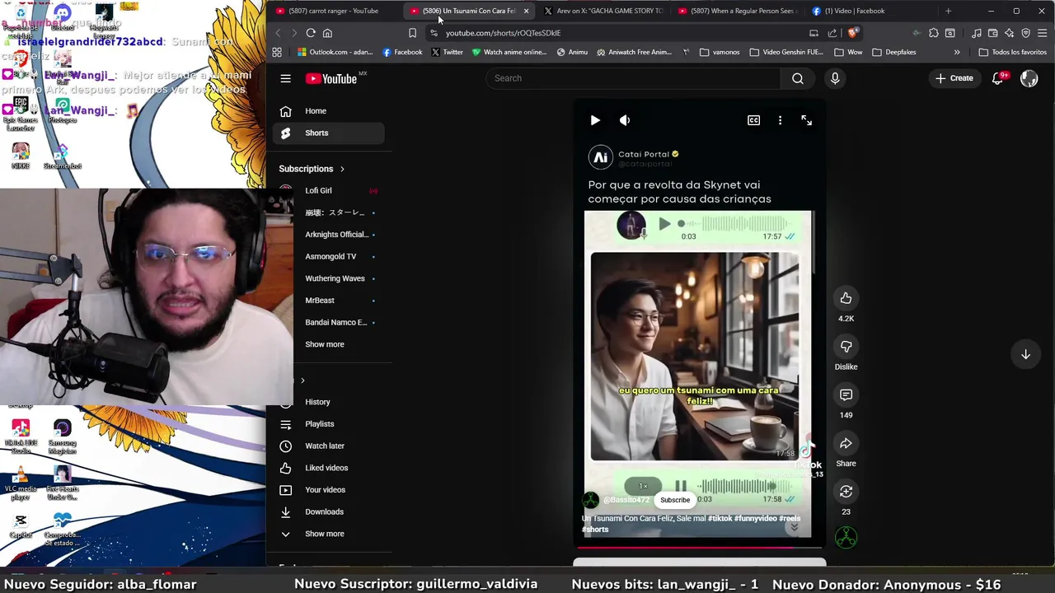Open Watch later
The image size is (1055, 593).
click(328, 446)
